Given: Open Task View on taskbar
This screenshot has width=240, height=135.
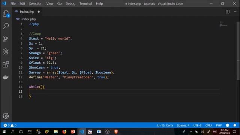Looking at the screenshot, I should tap(21, 132).
